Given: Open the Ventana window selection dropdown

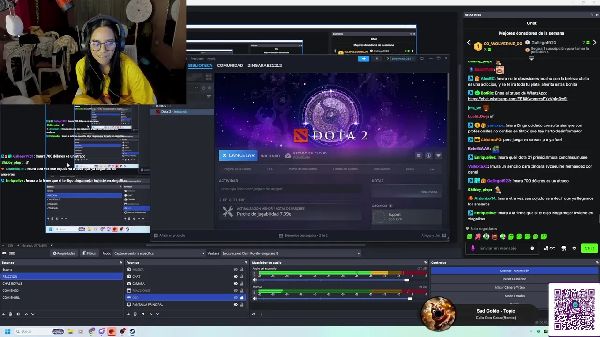Looking at the screenshot, I should [x=291, y=253].
